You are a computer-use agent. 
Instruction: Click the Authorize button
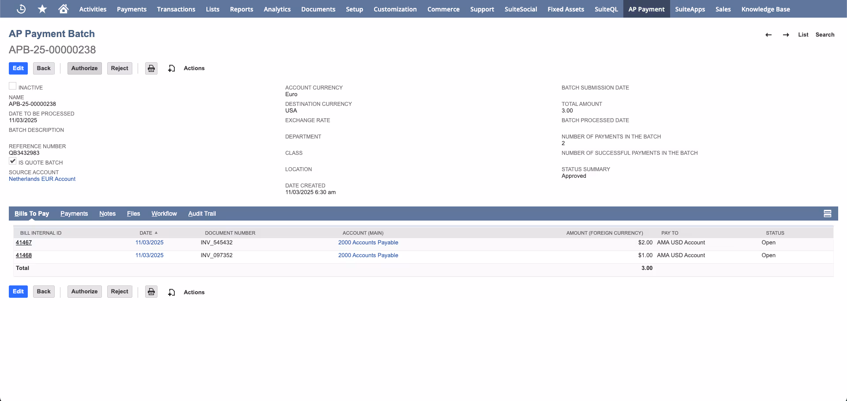pos(84,68)
